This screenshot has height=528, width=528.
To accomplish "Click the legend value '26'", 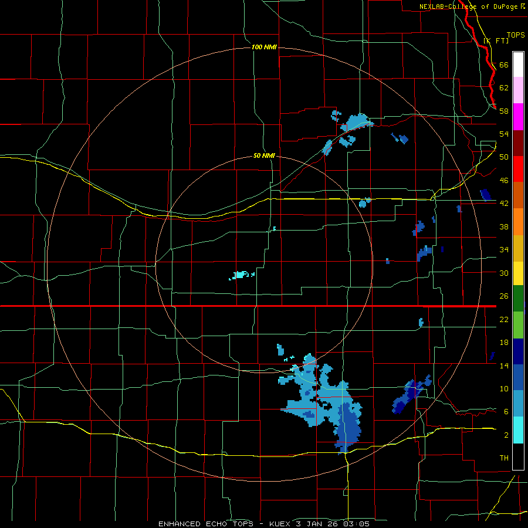I will click(x=504, y=296).
